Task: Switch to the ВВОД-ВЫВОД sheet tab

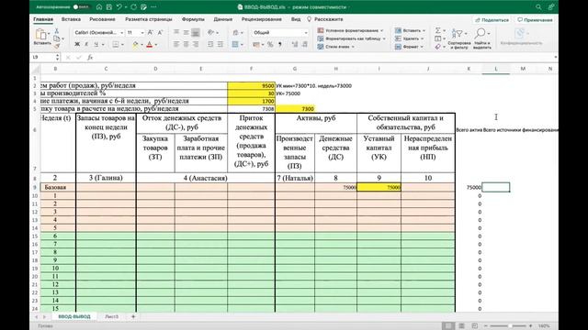Action: 74,316
